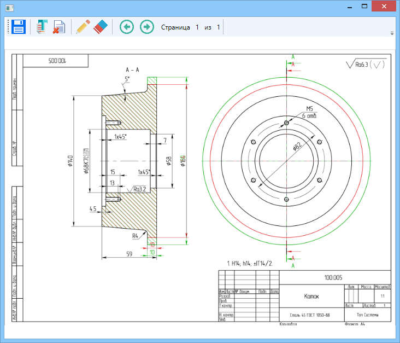Click the 'Сталь 45 ГОСТ 1050-88' material text
Viewport: 400px width, 343px height.
[310, 315]
